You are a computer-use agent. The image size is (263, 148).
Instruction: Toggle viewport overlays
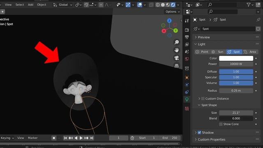140,5
